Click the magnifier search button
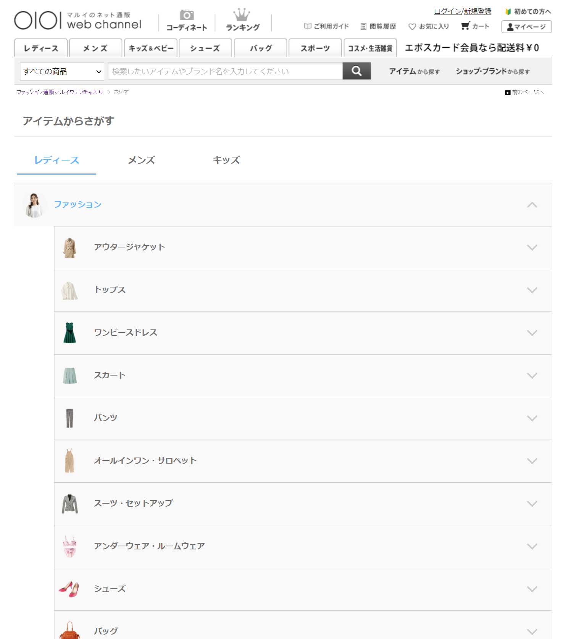The width and height of the screenshot is (566, 639). tap(356, 71)
